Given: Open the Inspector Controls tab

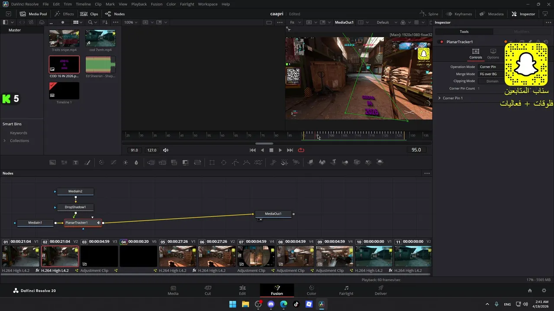Looking at the screenshot, I should pos(476,54).
